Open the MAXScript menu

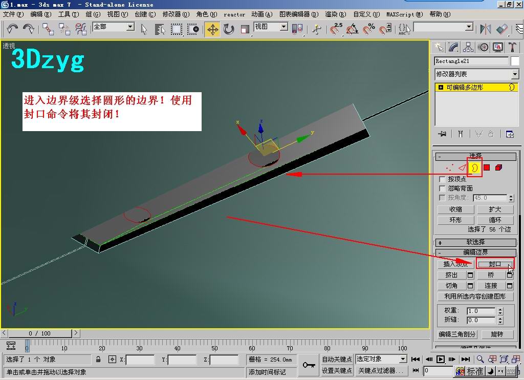[x=404, y=14]
